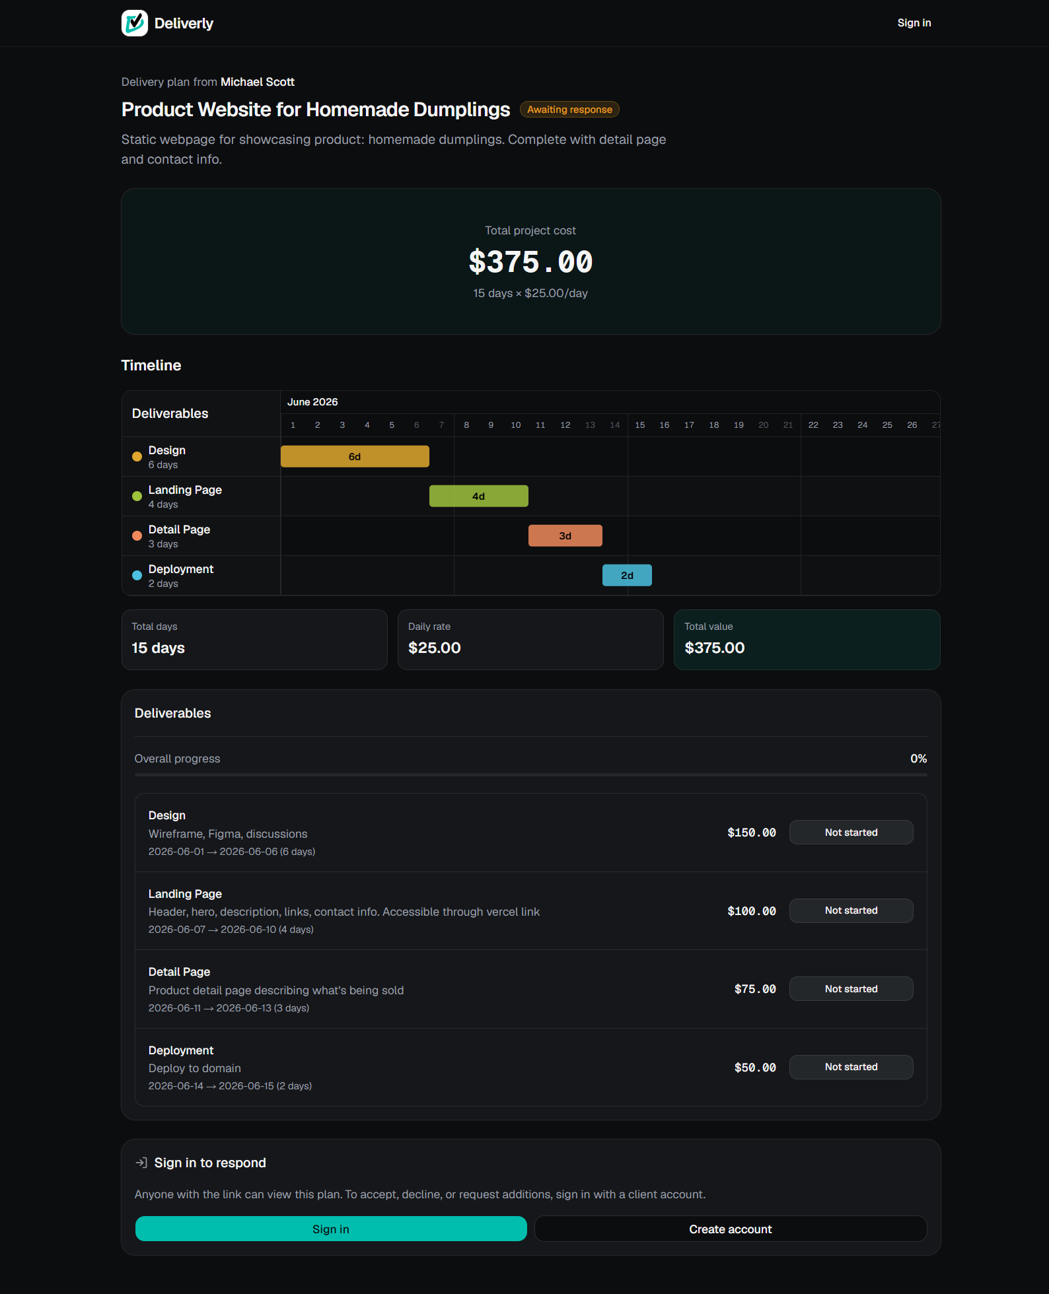The height and width of the screenshot is (1294, 1049).
Task: Select the 2d Deployment timeline bar
Action: click(x=627, y=576)
